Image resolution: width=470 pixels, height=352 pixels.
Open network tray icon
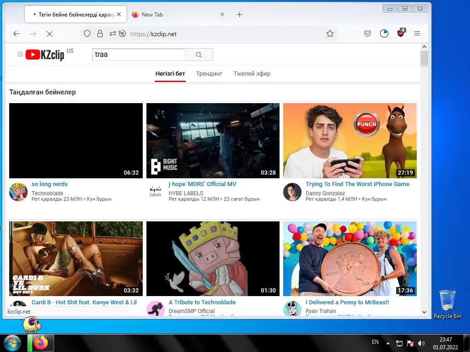coord(399,343)
